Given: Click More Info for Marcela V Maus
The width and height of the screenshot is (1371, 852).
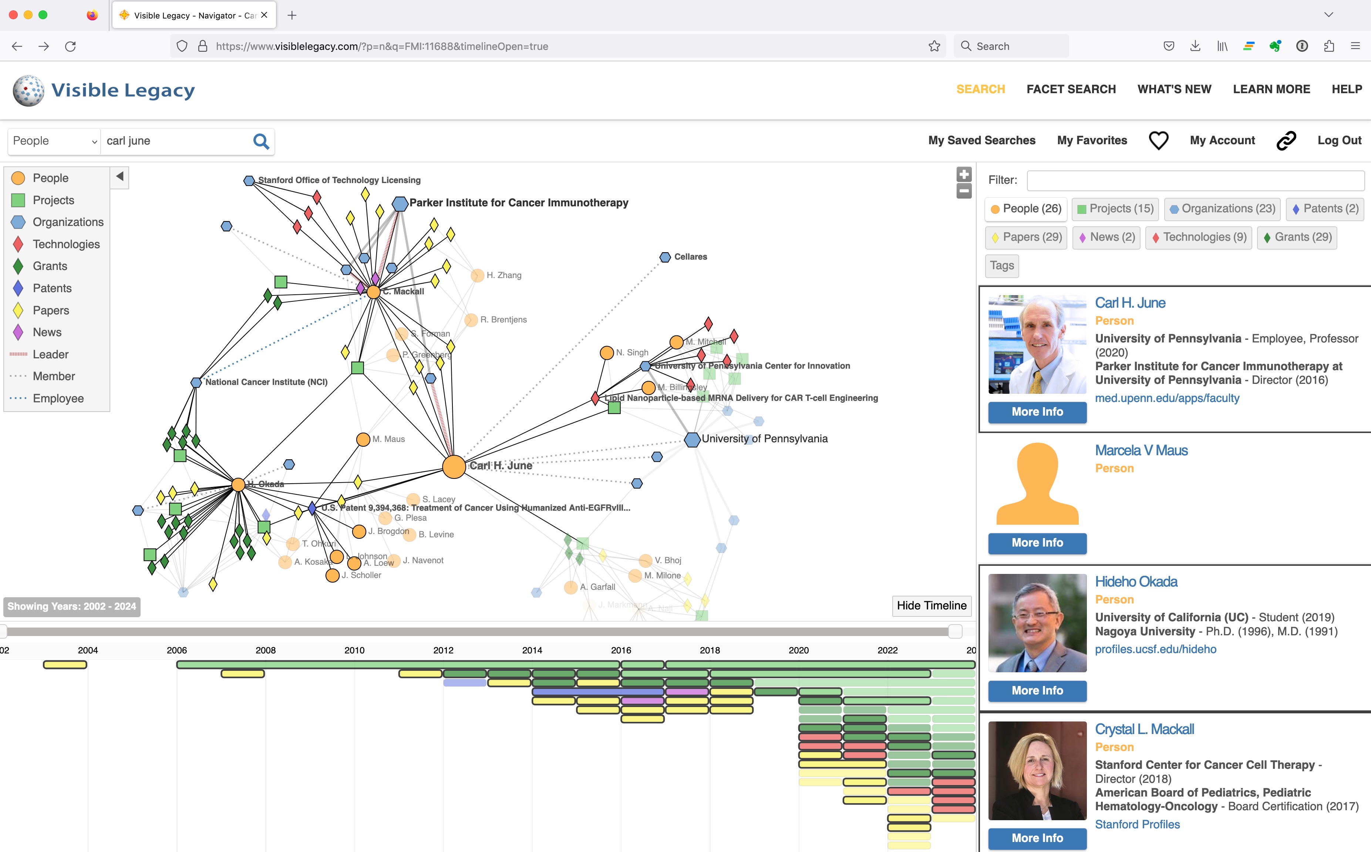Looking at the screenshot, I should (1037, 543).
